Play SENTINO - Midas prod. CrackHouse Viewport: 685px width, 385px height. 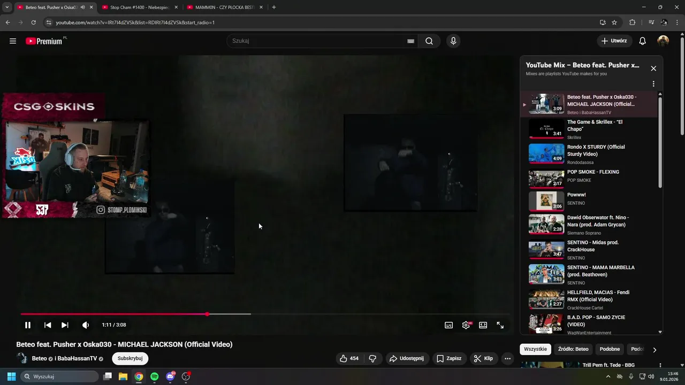(589, 250)
